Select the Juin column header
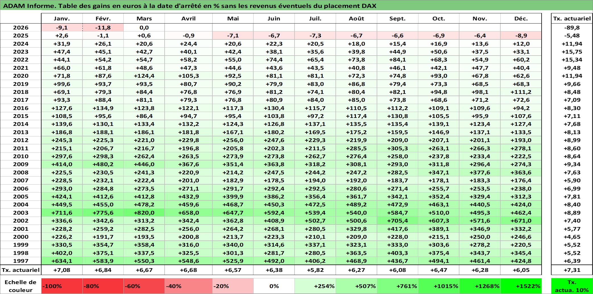The width and height of the screenshot is (593, 294). point(274,18)
